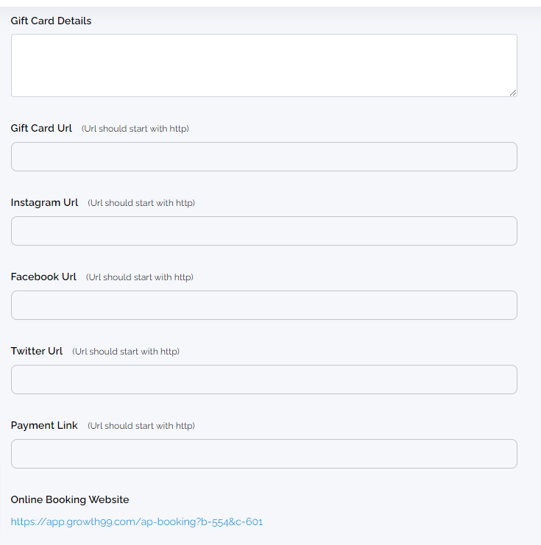The height and width of the screenshot is (545, 541).
Task: Click the http hint beside Gift Card Url
Action: click(x=135, y=129)
